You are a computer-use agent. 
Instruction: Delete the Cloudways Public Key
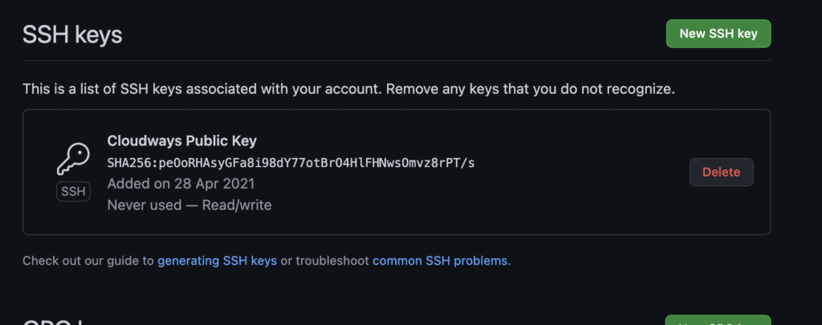(721, 172)
